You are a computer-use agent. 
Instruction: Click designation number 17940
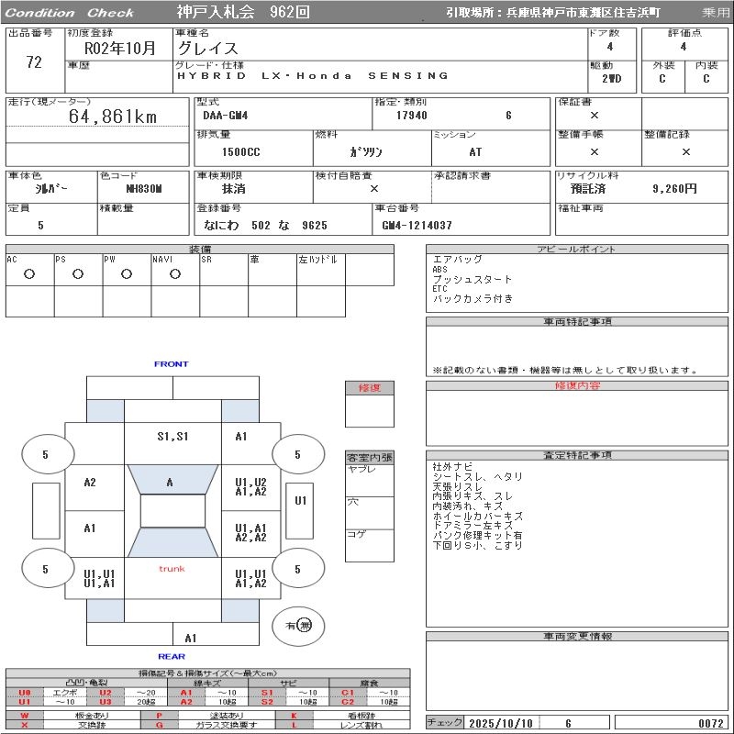point(411,116)
